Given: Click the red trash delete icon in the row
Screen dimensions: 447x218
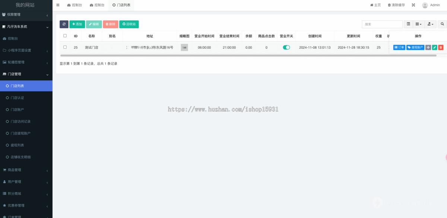Looking at the screenshot, I should pyautogui.click(x=441, y=47).
